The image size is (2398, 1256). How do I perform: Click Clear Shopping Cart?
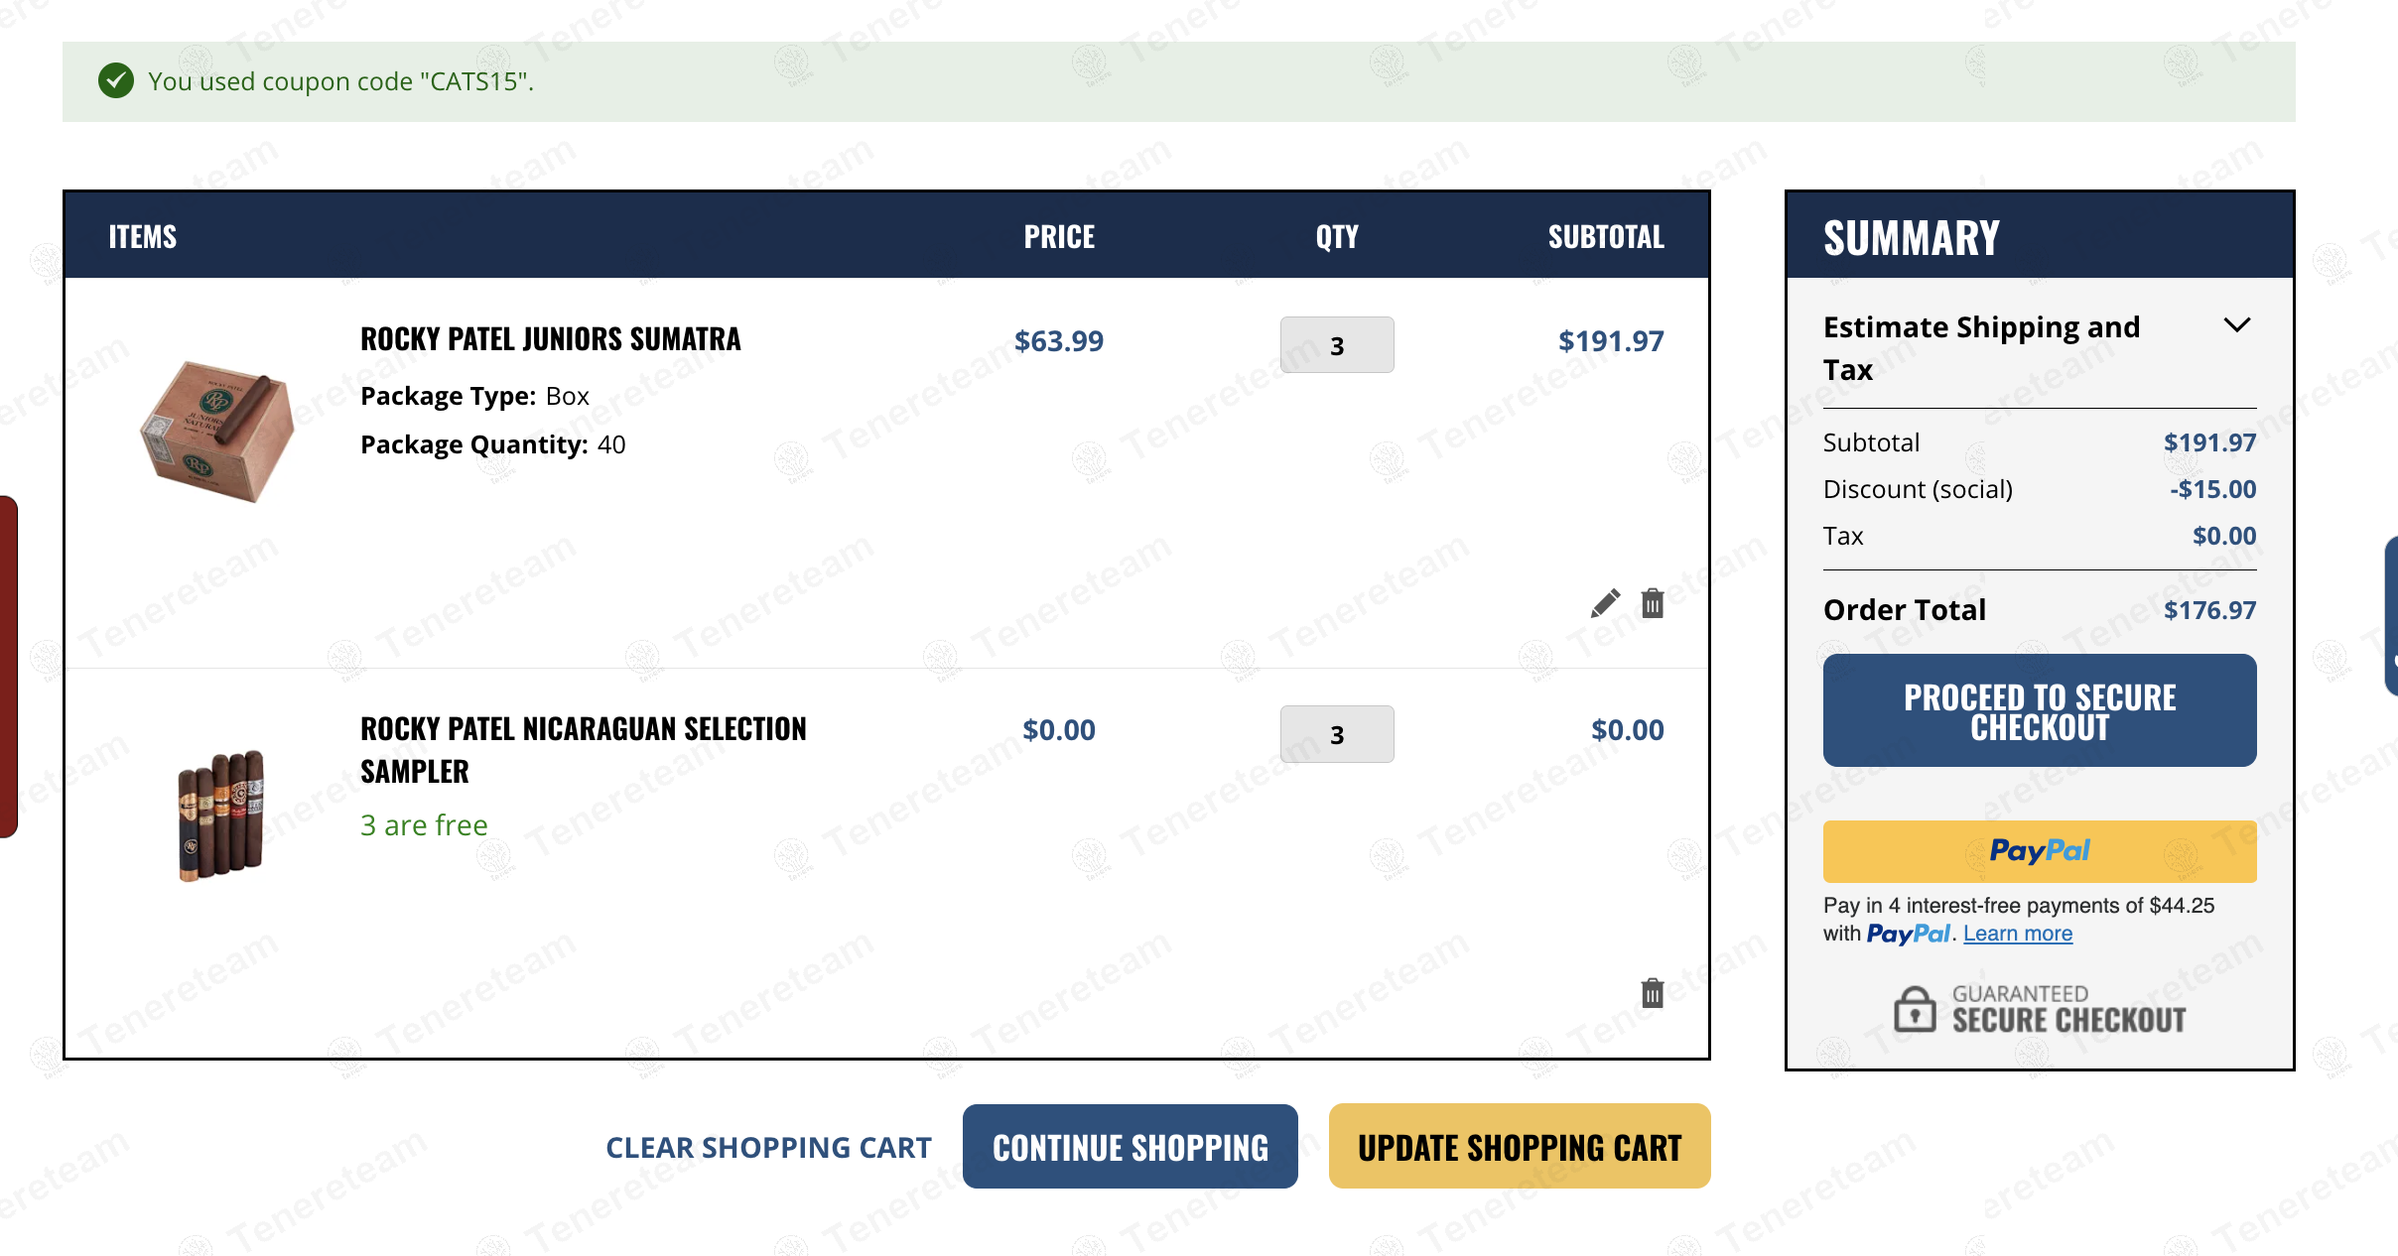(768, 1148)
